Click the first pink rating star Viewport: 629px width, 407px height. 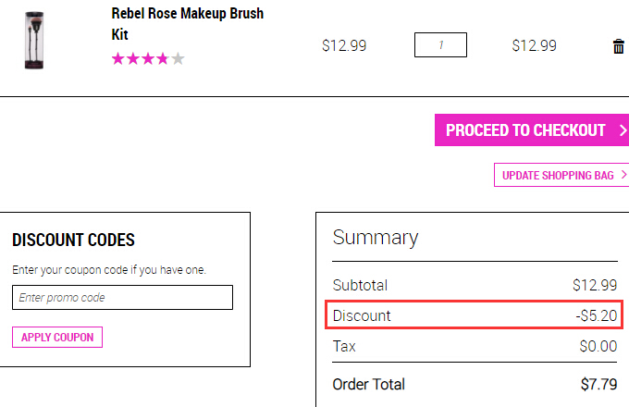tap(118, 59)
